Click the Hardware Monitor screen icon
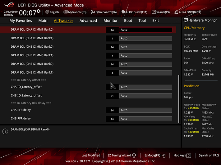The width and height of the screenshot is (221, 165). click(186, 20)
